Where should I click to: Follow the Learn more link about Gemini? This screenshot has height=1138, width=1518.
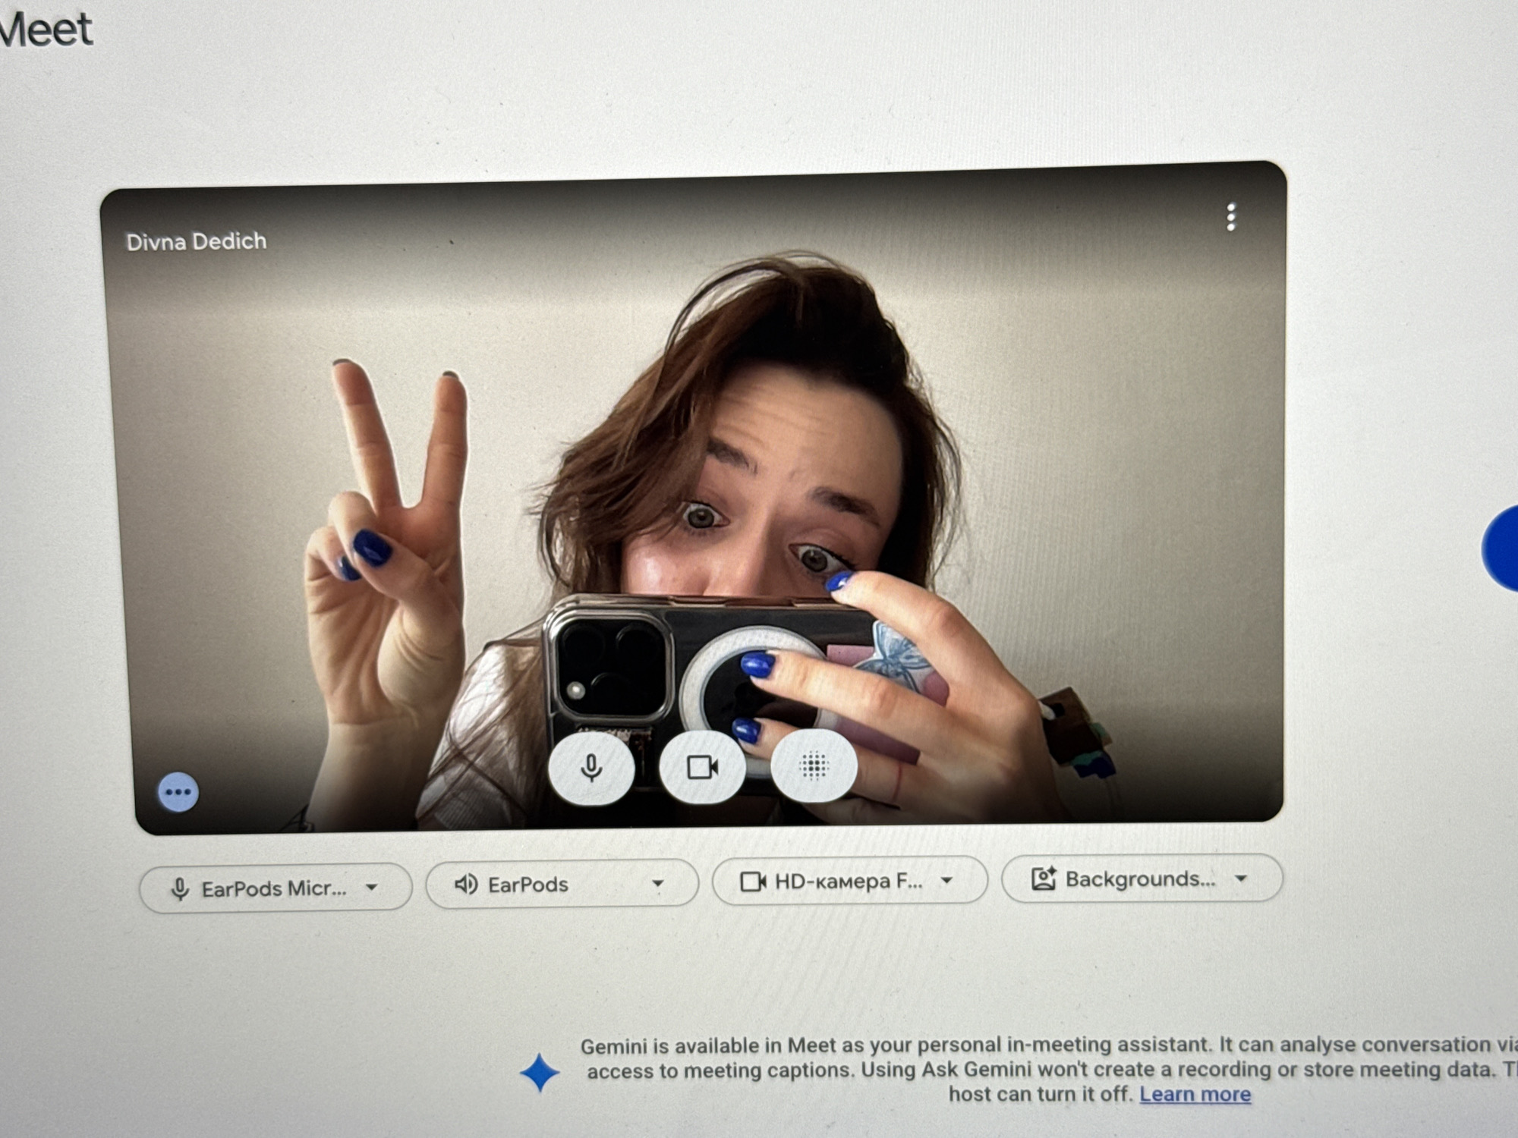pos(1195,1094)
